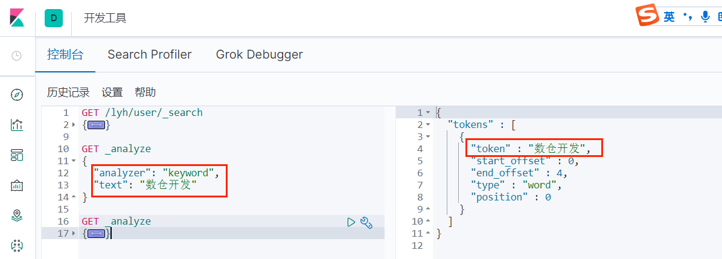Open 设置 settings link
The image size is (722, 259).
[x=112, y=92]
